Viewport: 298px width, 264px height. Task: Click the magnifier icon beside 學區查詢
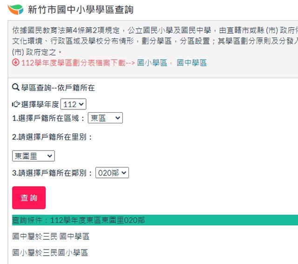pos(16,88)
